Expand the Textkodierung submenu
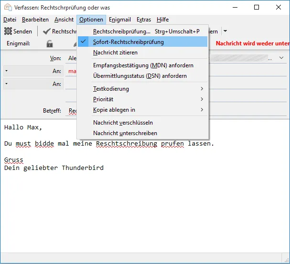Screen dimensions: 290x264 tap(142, 89)
